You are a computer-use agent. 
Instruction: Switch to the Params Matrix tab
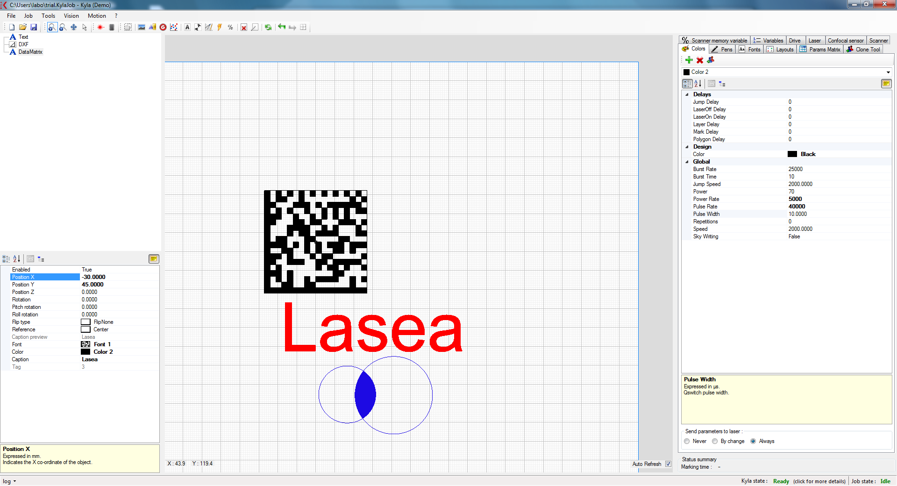click(820, 50)
